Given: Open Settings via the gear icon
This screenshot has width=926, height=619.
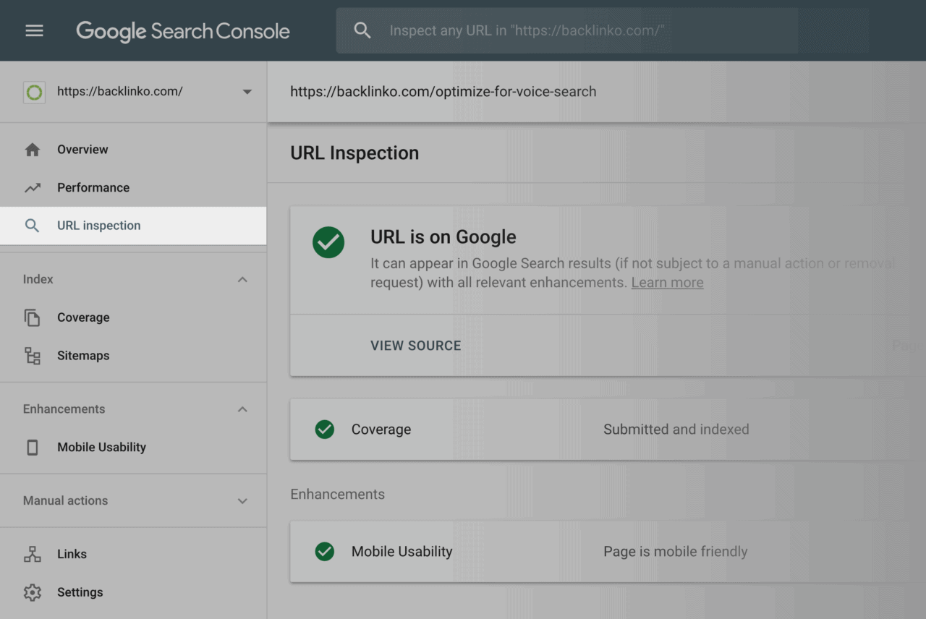Looking at the screenshot, I should (32, 592).
